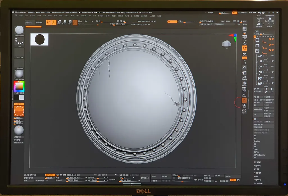288x196 pixels.
Task: Click the Frame view button
Action: click(244, 68)
